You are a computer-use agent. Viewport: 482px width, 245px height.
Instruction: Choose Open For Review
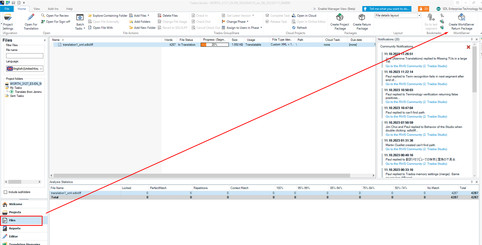[x=55, y=15]
